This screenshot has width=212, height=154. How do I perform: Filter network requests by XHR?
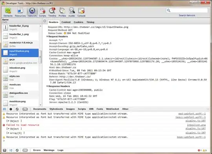pos(91,109)
